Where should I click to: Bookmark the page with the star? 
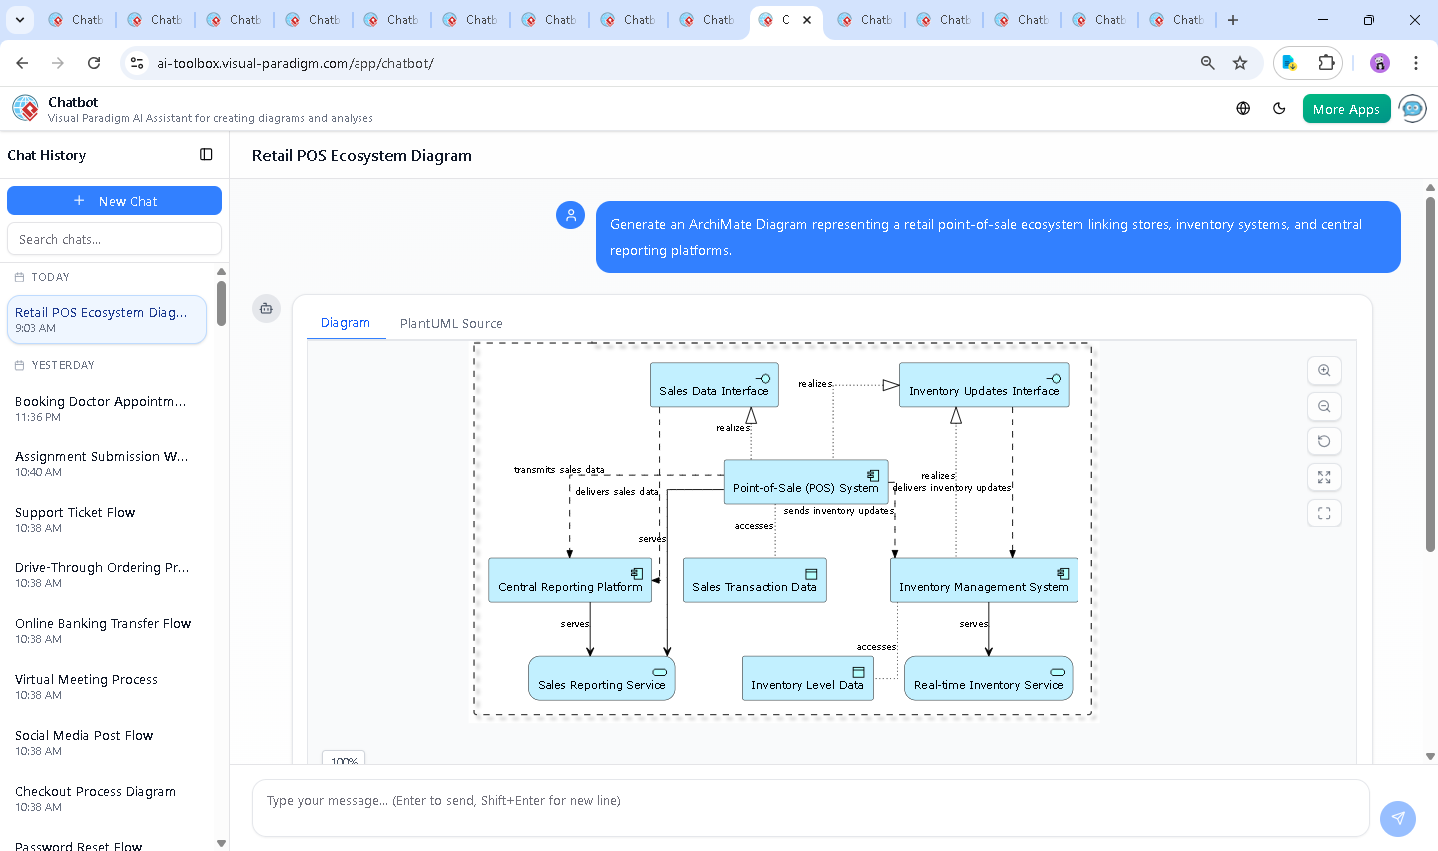click(x=1240, y=62)
